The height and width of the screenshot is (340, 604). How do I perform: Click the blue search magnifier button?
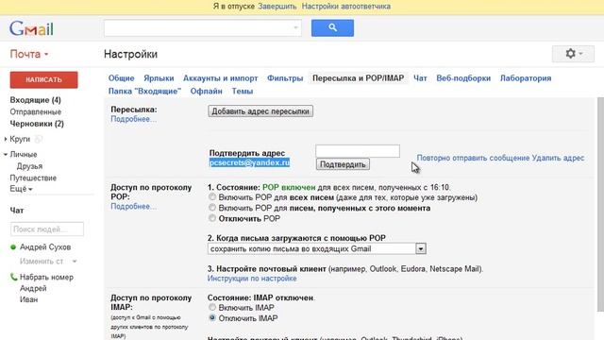point(332,27)
